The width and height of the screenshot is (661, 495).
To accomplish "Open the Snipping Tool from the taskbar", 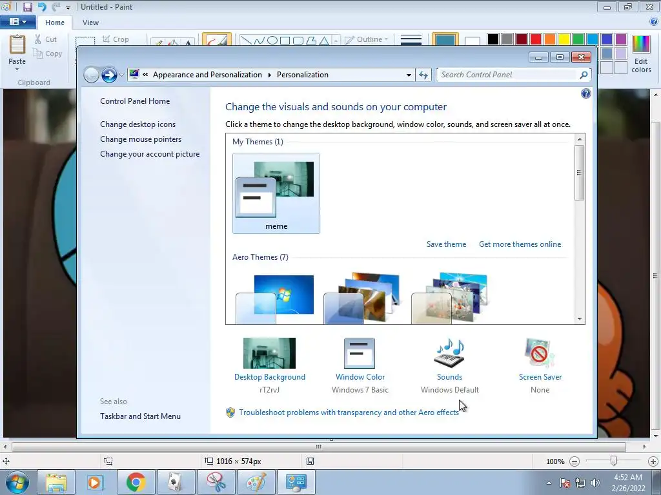I will point(216,482).
